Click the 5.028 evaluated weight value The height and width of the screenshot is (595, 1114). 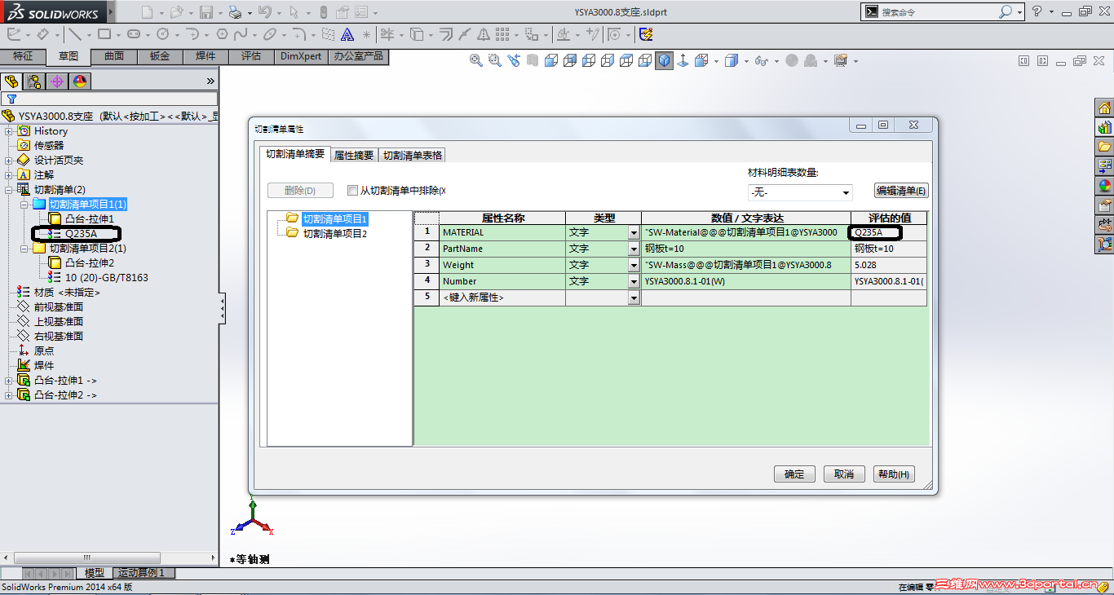point(889,265)
